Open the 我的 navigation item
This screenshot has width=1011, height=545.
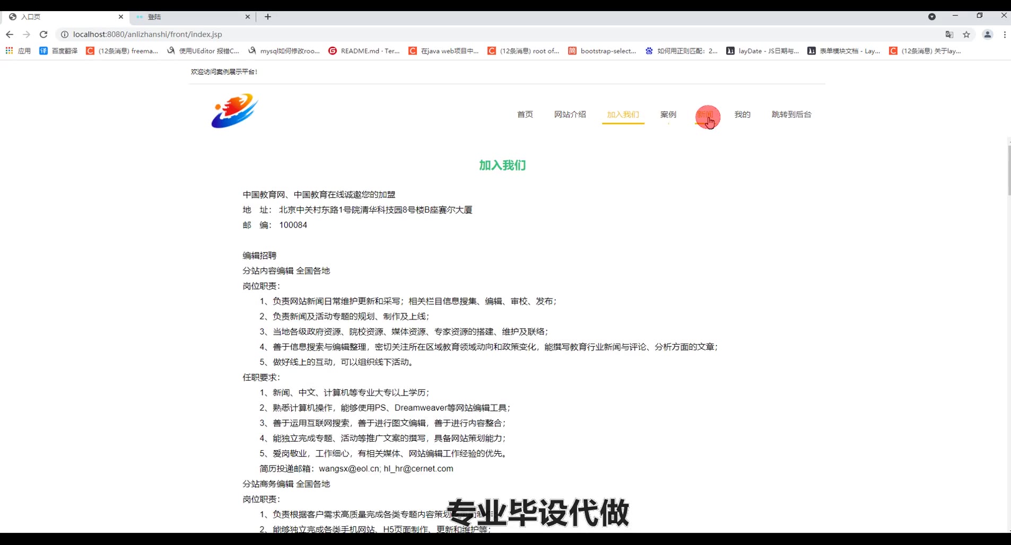tap(743, 115)
